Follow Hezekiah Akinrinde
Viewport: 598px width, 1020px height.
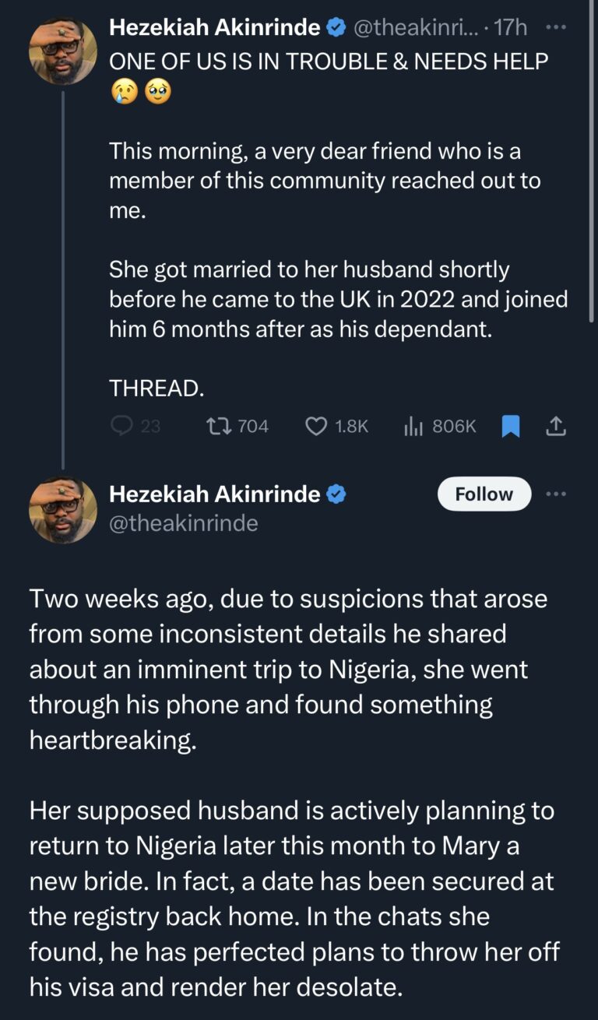point(484,494)
